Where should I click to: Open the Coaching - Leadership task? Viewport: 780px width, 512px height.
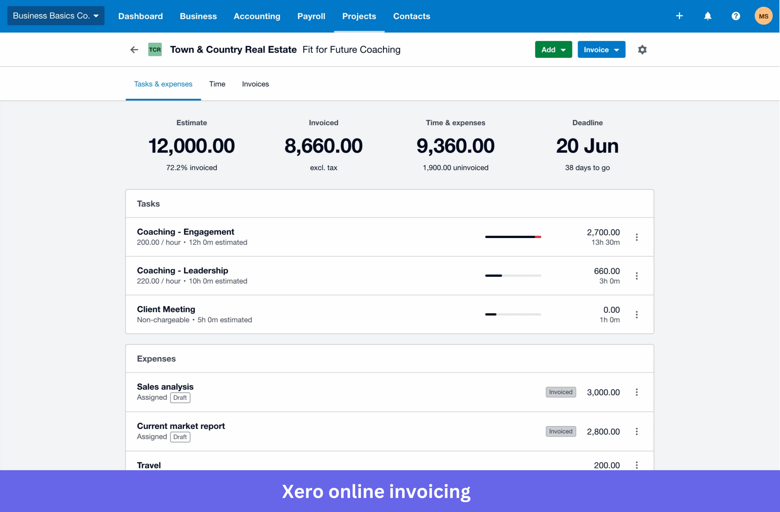(389, 276)
